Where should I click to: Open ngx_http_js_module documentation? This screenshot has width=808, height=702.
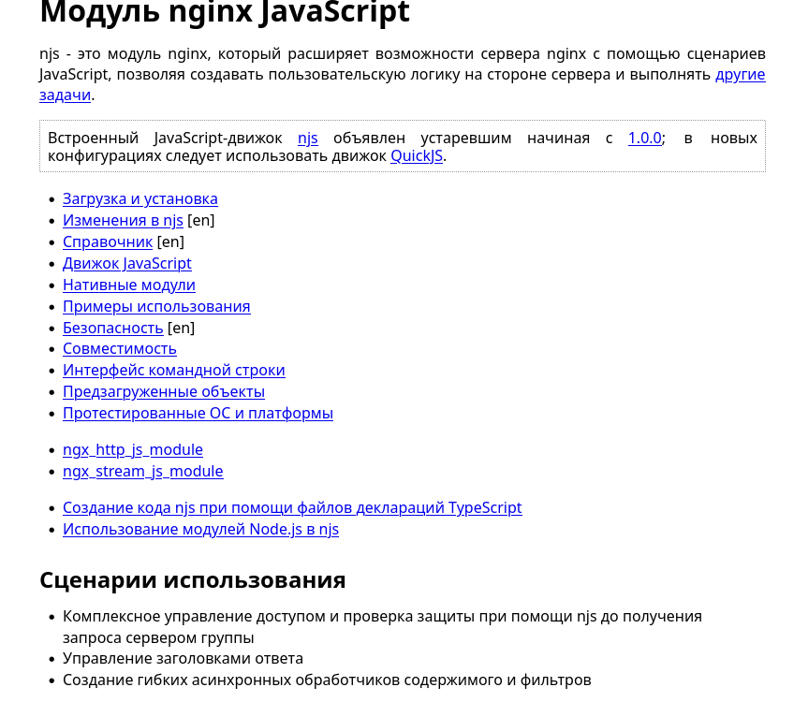(133, 450)
